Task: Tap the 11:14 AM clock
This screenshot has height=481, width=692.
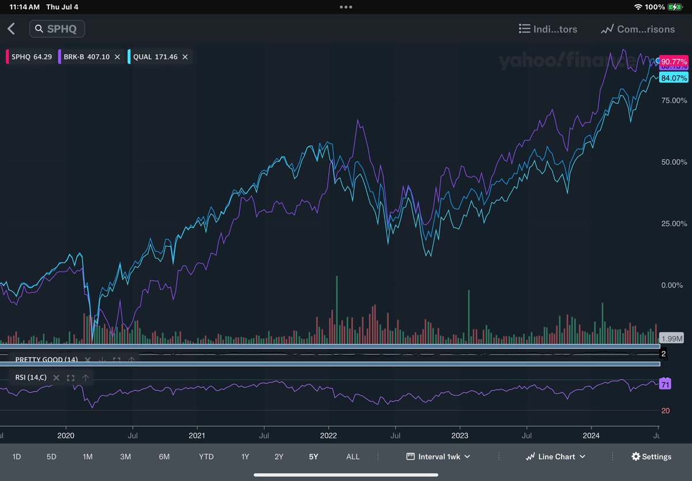Action: (x=25, y=7)
